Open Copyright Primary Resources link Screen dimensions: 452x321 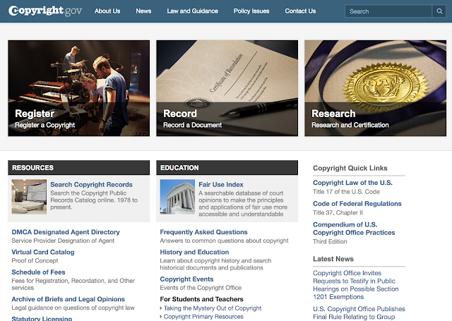tap(203, 316)
